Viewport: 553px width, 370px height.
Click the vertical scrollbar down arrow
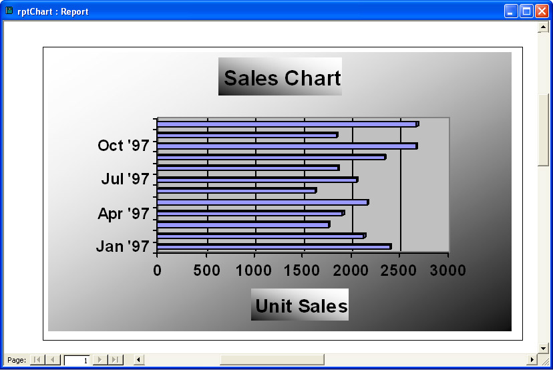(x=543, y=348)
